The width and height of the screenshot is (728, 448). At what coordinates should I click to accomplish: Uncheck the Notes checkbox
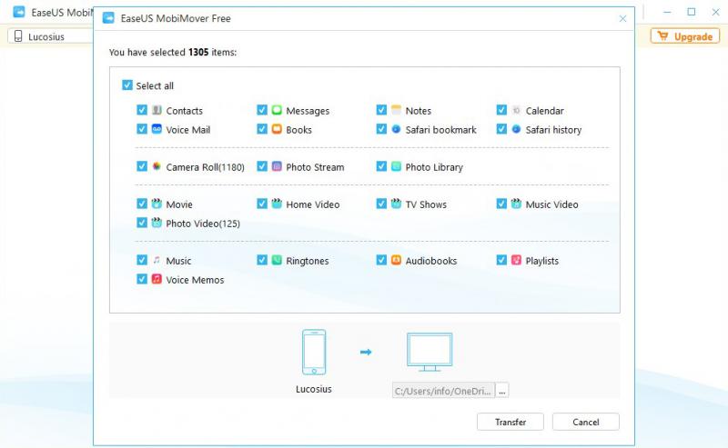pyautogui.click(x=381, y=110)
